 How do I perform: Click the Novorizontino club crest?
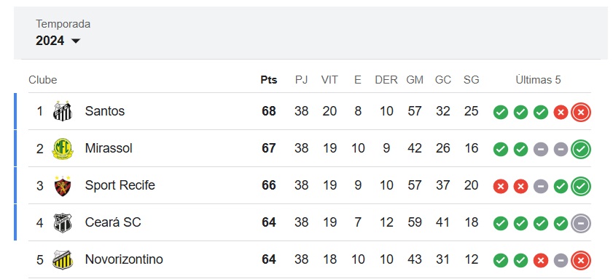pyautogui.click(x=63, y=259)
